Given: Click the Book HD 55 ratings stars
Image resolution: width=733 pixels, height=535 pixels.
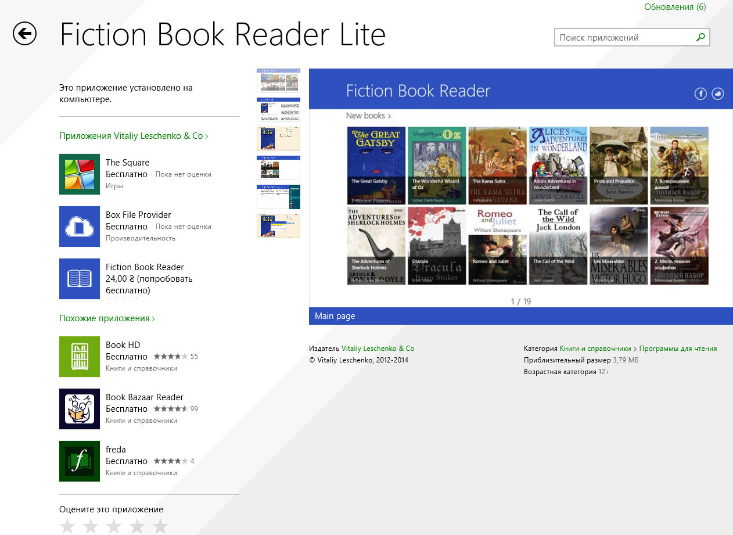Looking at the screenshot, I should (x=171, y=357).
